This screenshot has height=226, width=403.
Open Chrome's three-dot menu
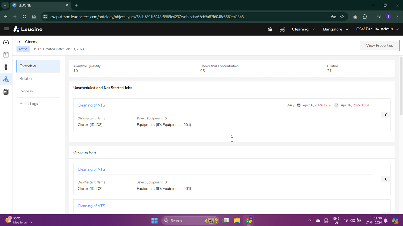coord(398,17)
